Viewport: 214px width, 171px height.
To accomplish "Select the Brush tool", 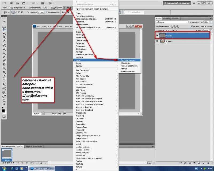I will [4, 49].
